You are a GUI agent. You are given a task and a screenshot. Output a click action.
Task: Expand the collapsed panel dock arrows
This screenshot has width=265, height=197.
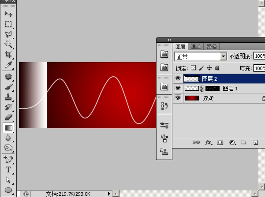(x=169, y=40)
